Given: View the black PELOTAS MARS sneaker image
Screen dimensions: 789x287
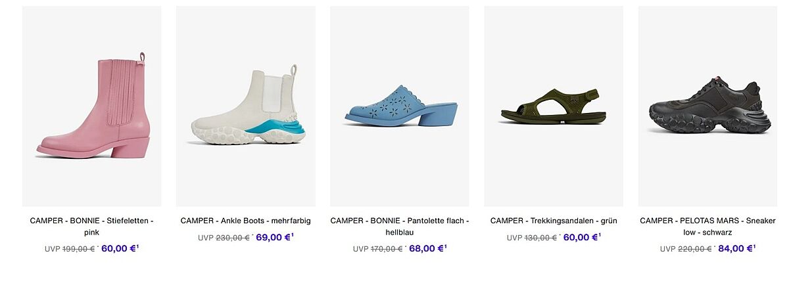Looking at the screenshot, I should 707,106.
